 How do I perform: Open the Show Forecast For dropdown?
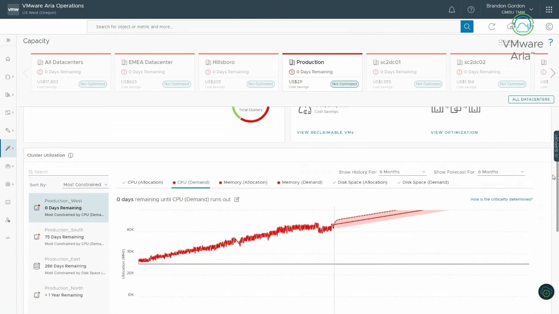point(500,172)
